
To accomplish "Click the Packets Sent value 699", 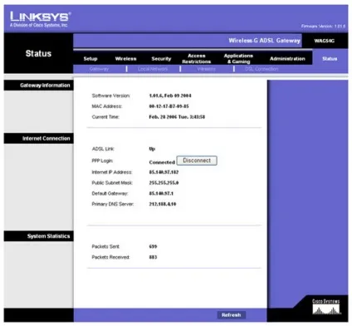I will (153, 246).
